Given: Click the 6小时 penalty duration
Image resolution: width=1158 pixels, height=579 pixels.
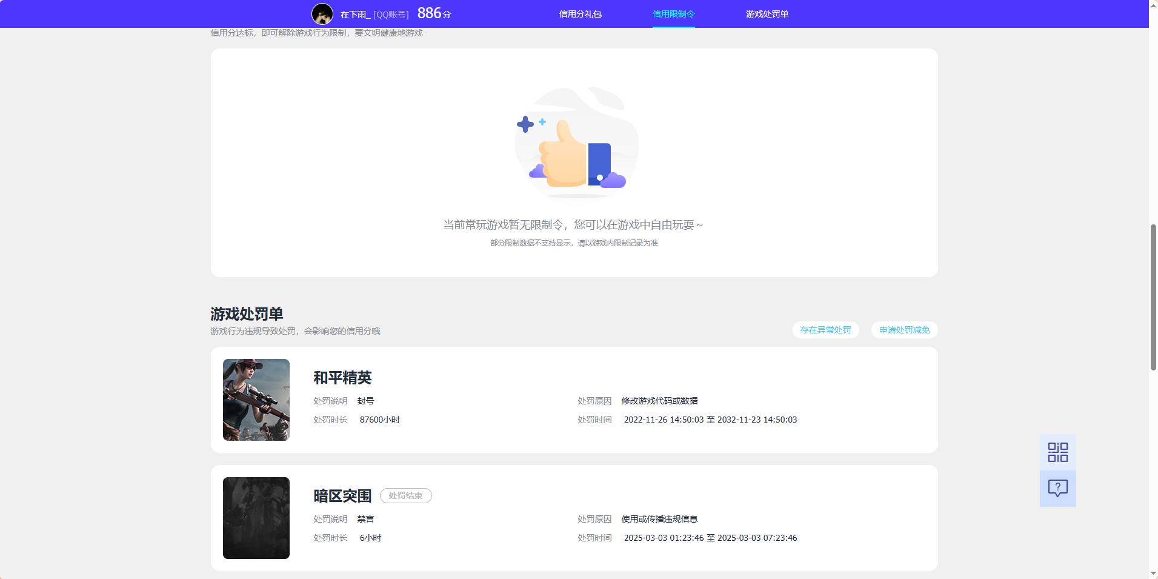Looking at the screenshot, I should 371,538.
